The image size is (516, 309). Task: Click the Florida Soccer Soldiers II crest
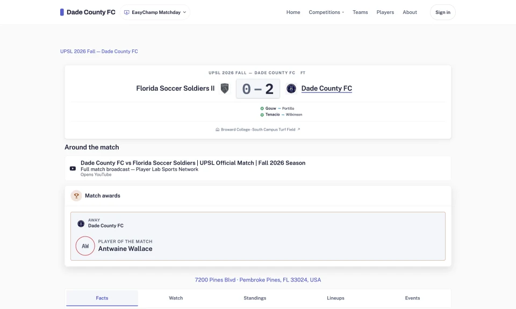(x=225, y=88)
